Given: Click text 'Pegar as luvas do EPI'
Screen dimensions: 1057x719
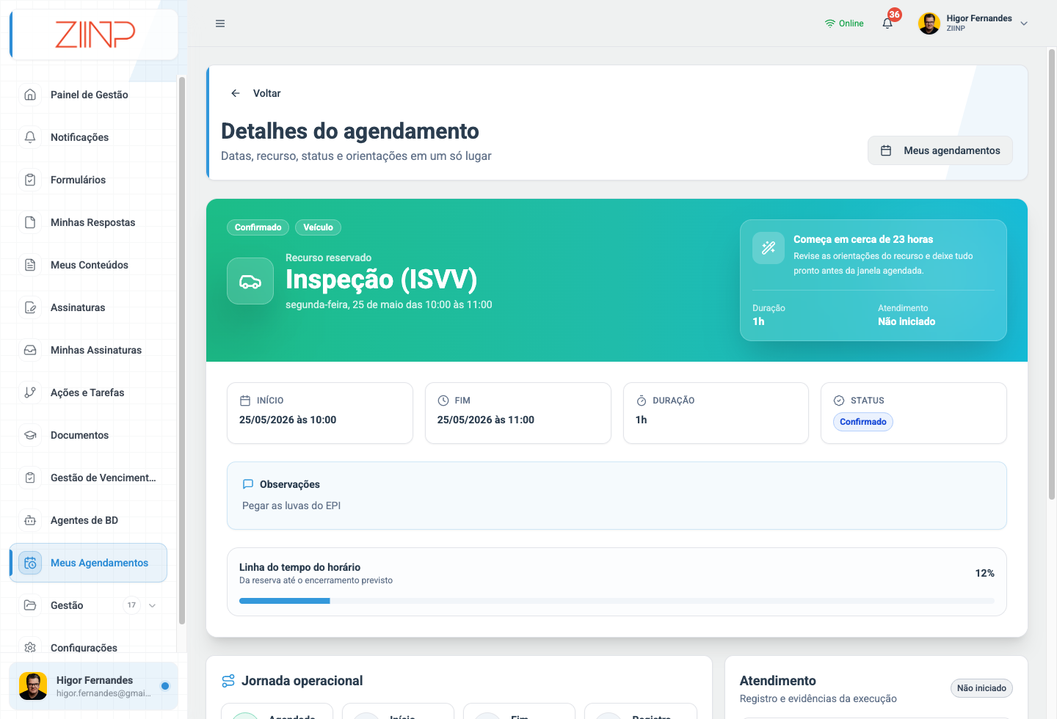Looking at the screenshot, I should point(291,506).
